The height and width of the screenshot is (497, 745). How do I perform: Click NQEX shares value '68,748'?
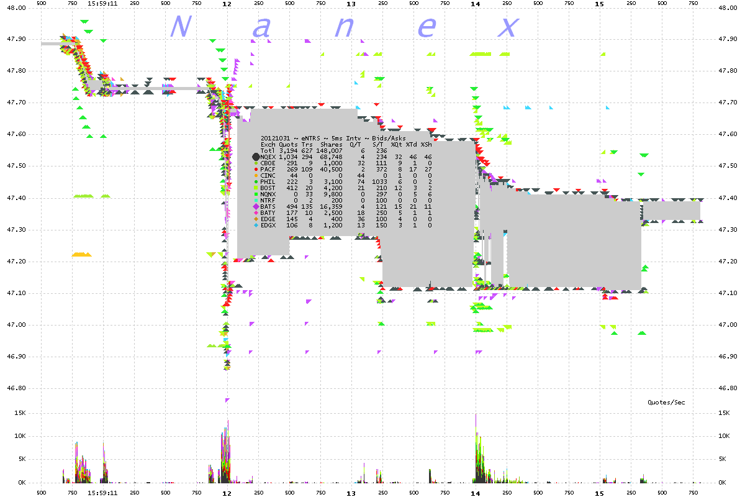click(332, 157)
